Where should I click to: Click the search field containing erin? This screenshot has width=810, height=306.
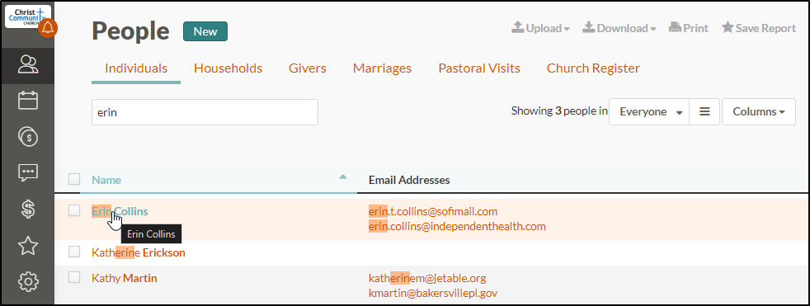[205, 112]
